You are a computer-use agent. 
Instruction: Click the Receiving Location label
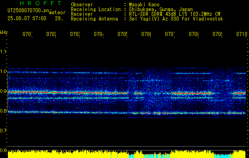pyautogui.click(x=96, y=9)
